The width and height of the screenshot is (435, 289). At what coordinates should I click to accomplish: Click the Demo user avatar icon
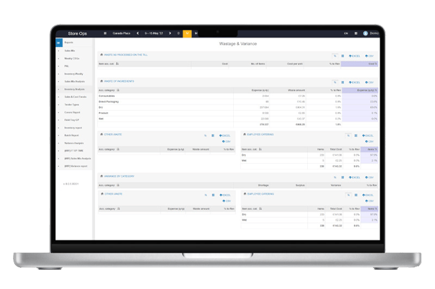point(365,33)
